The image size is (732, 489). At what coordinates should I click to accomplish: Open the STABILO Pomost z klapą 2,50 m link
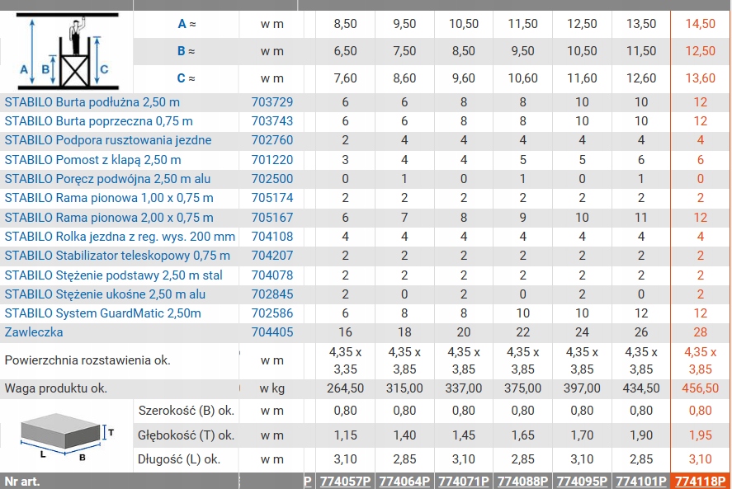click(x=93, y=160)
